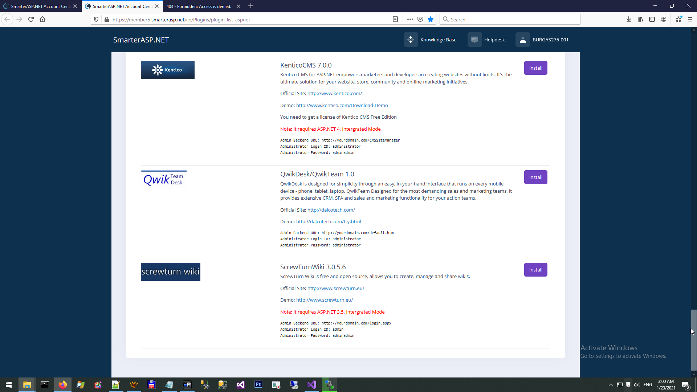Switch to first SmarterASP.NET Account tab
The width and height of the screenshot is (697, 392).
coord(40,6)
